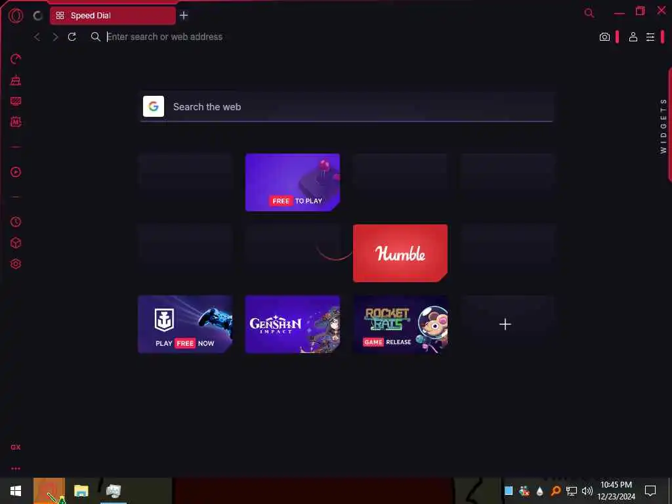Click the Google logo in search box
This screenshot has height=504, width=672.
tap(154, 106)
